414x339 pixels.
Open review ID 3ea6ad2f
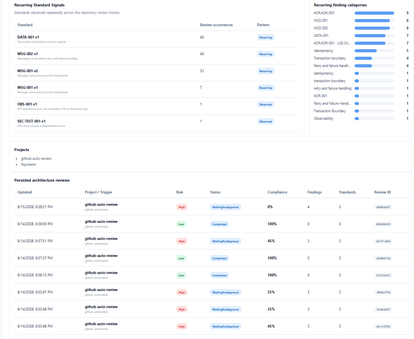point(383,309)
